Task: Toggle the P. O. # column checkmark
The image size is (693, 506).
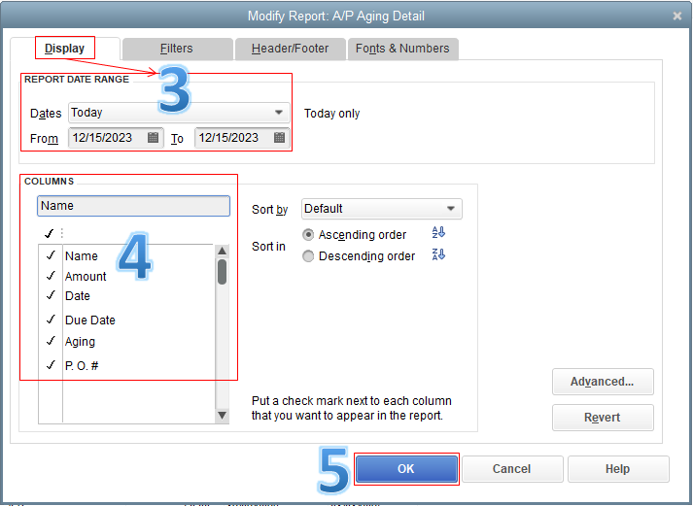Action: [x=51, y=365]
